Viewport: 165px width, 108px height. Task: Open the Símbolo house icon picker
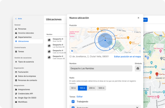[x=138, y=68]
